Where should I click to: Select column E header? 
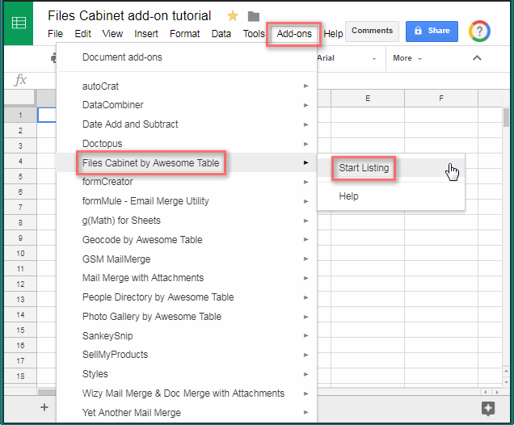coord(368,98)
